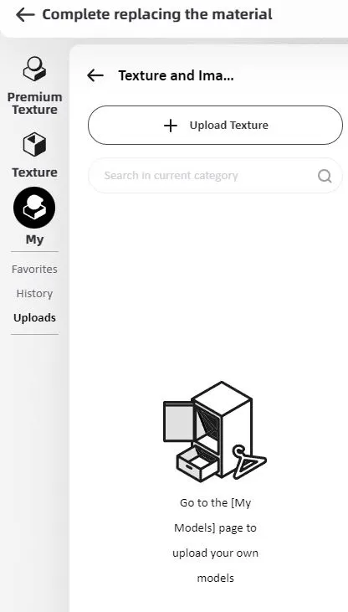
Task: Open the Premium Texture sidebar icon
Action: pyautogui.click(x=34, y=69)
